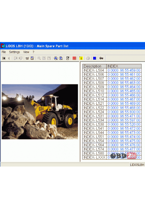The image size is (145, 209).
Task: Open link 0 0000 96 55 459 00
Action: pos(124,70)
